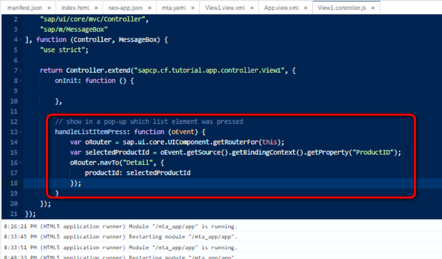Image resolution: width=442 pixels, height=259 pixels.
Task: Click the 8:33:45 PM Restarting module log entry
Action: coord(121,237)
